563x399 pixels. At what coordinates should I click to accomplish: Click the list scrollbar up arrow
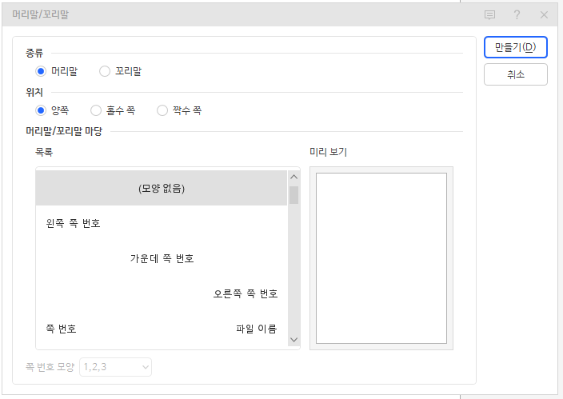coord(293,177)
